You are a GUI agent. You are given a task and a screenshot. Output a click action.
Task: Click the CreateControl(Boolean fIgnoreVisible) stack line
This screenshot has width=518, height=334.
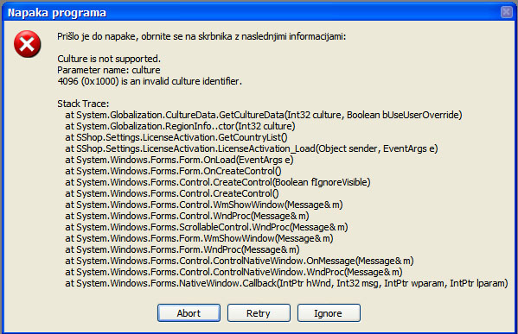218,182
